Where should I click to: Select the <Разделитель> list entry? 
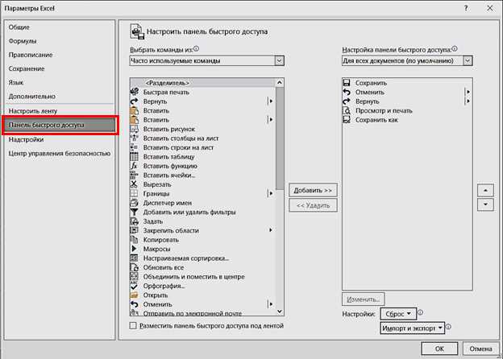pyautogui.click(x=203, y=83)
